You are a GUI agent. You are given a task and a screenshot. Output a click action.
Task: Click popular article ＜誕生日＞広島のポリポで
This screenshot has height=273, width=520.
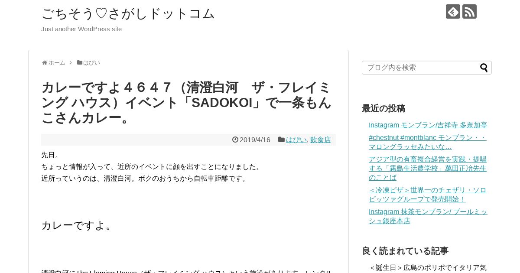[428, 268]
